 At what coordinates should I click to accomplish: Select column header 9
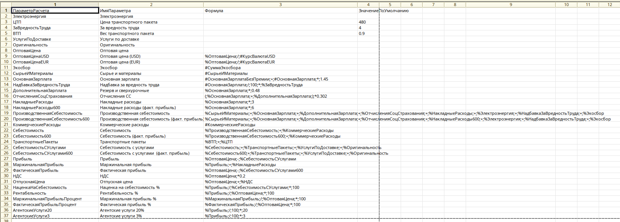[511, 5]
